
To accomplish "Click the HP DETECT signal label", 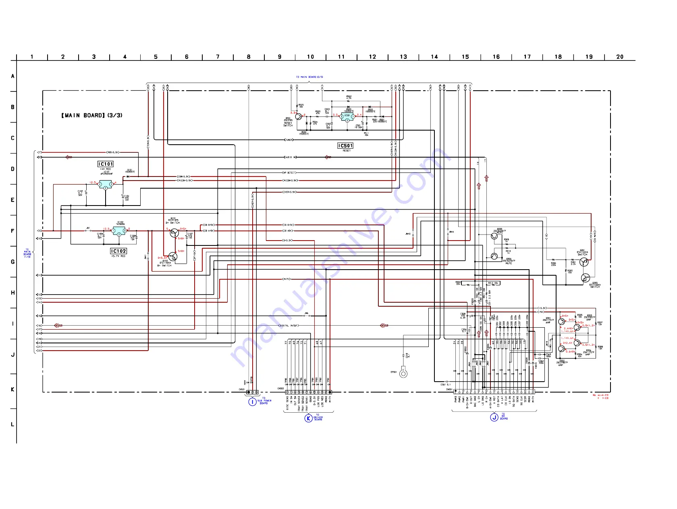I will point(289,172).
